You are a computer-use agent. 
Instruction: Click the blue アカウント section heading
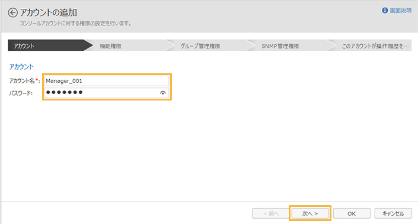coord(21,66)
